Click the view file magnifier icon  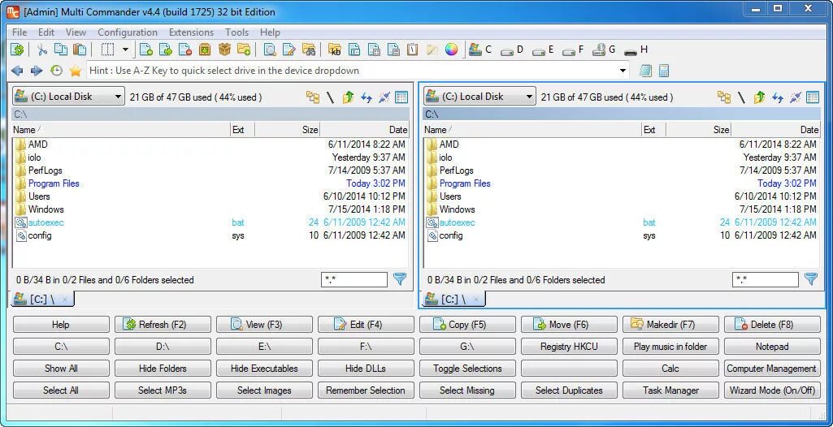coord(270,50)
